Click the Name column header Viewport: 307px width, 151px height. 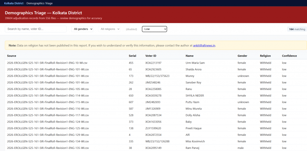(189, 56)
